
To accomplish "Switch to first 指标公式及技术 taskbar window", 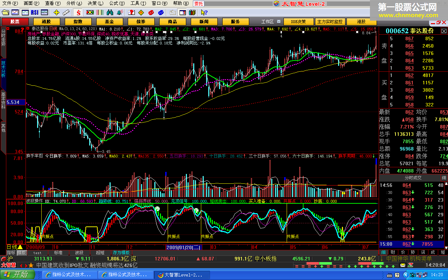I will 69,275.
